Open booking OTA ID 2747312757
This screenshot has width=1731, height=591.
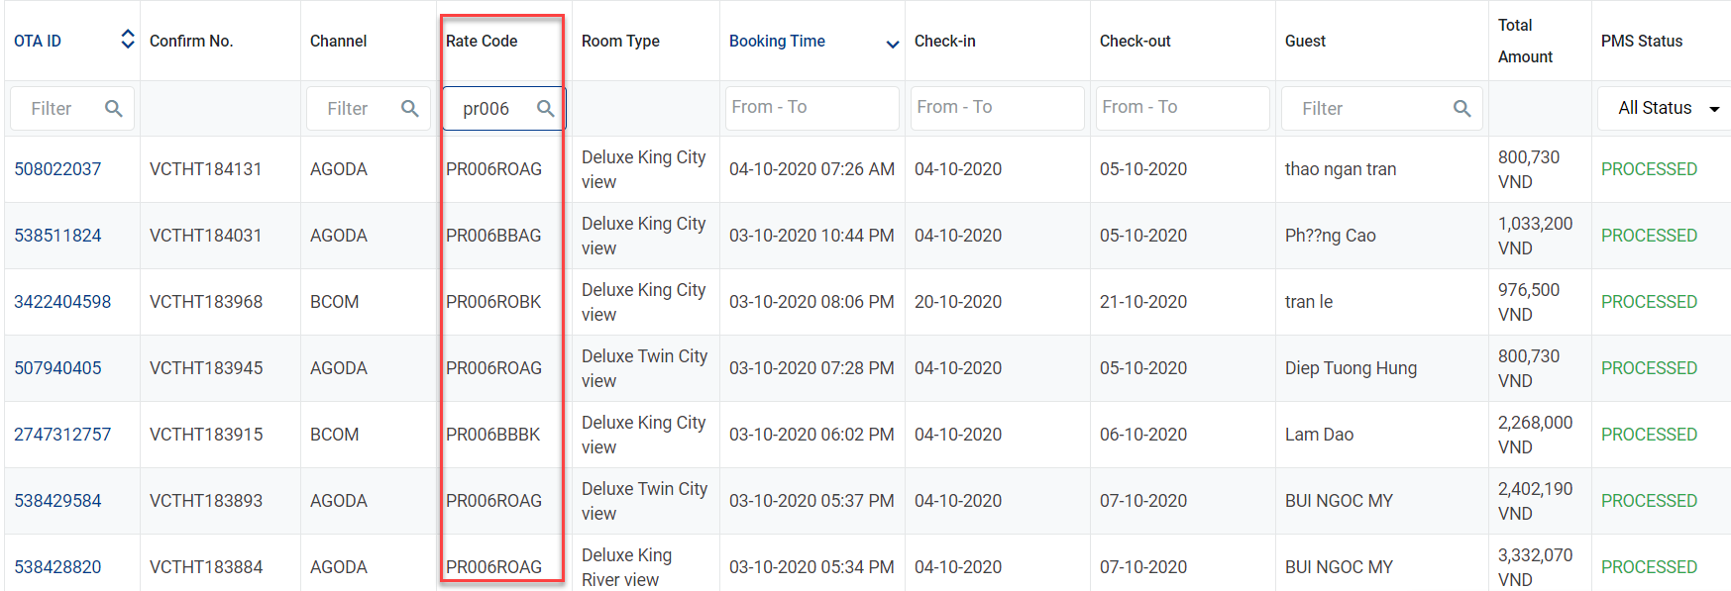(x=62, y=435)
